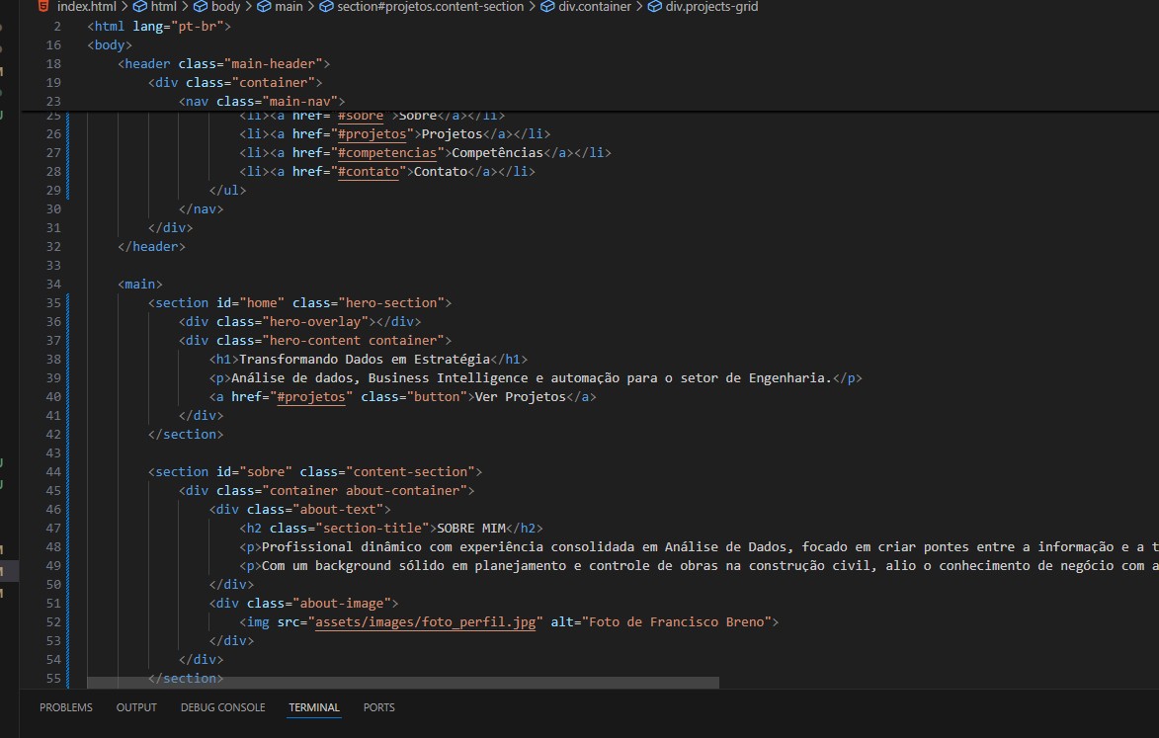Click the closing </nav> tag
1159x738 pixels.
click(201, 209)
